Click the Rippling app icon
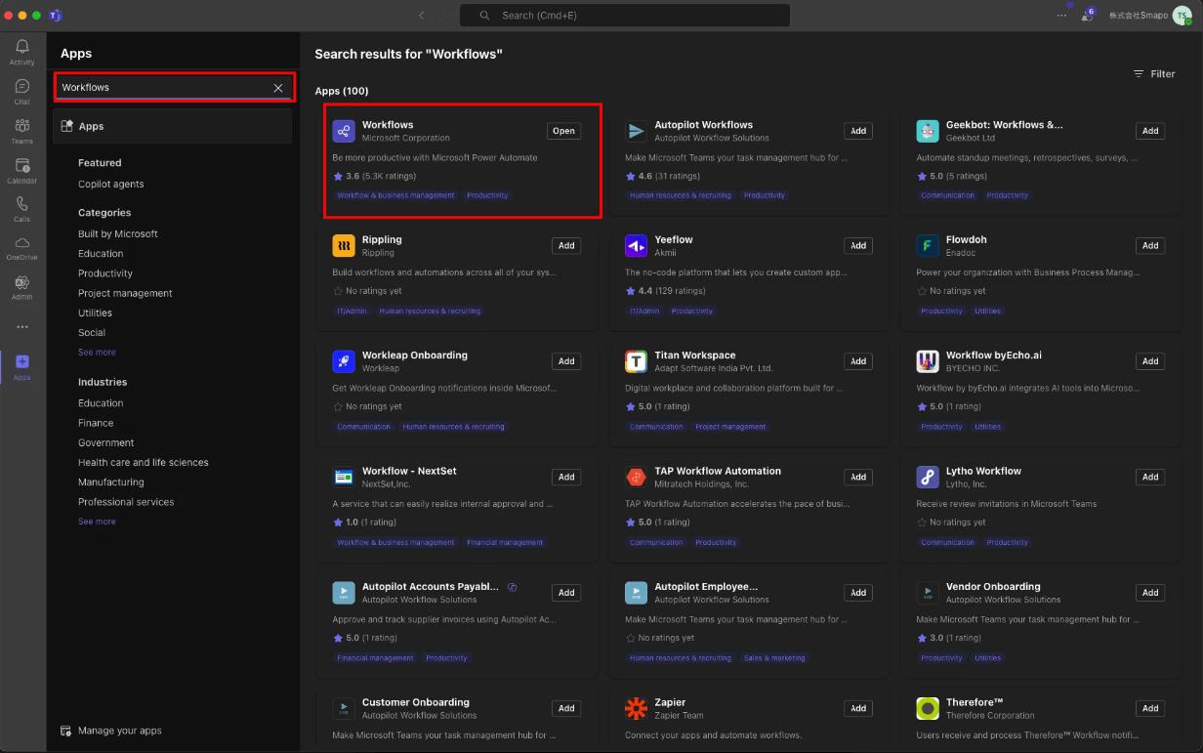1203x753 pixels. coord(344,245)
